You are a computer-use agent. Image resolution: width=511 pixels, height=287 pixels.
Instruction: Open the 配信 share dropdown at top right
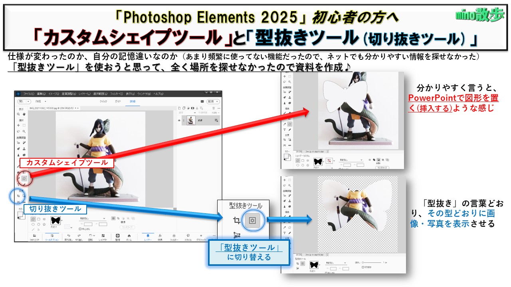pos(212,102)
